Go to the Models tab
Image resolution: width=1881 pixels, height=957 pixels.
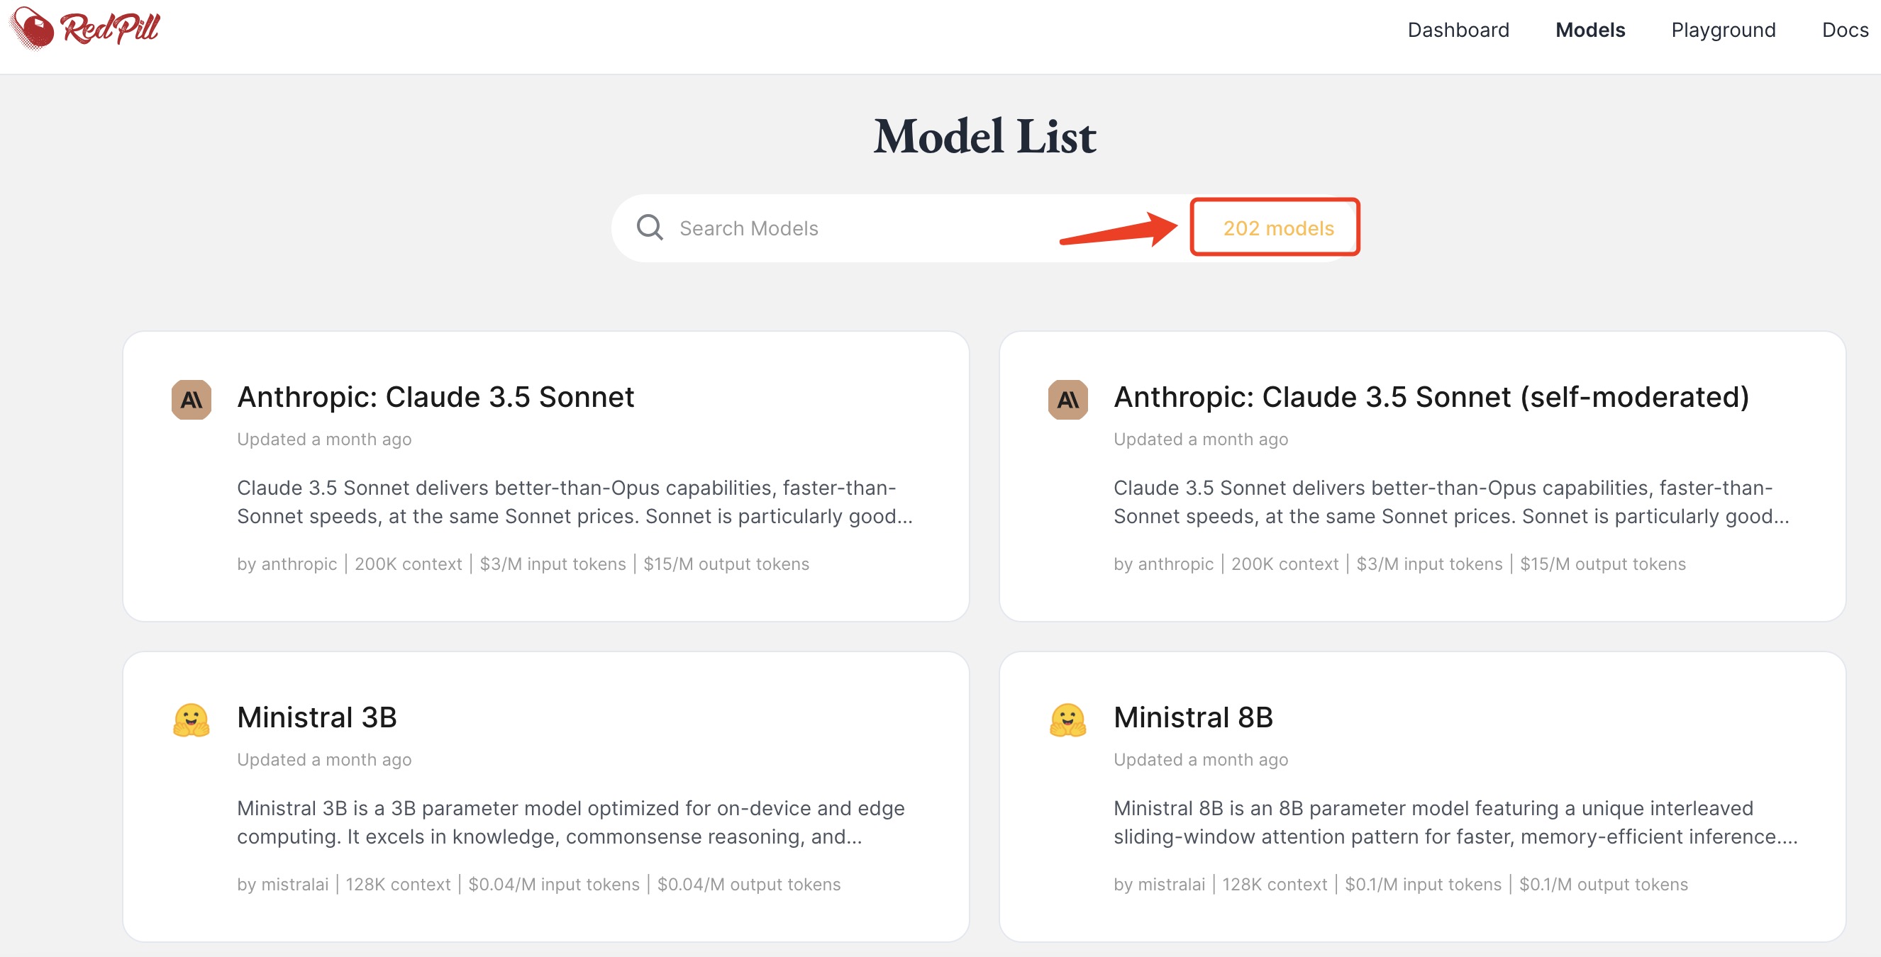(x=1589, y=30)
